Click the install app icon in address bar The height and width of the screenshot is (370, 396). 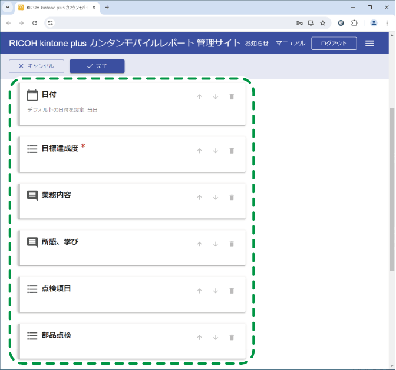[x=311, y=23]
